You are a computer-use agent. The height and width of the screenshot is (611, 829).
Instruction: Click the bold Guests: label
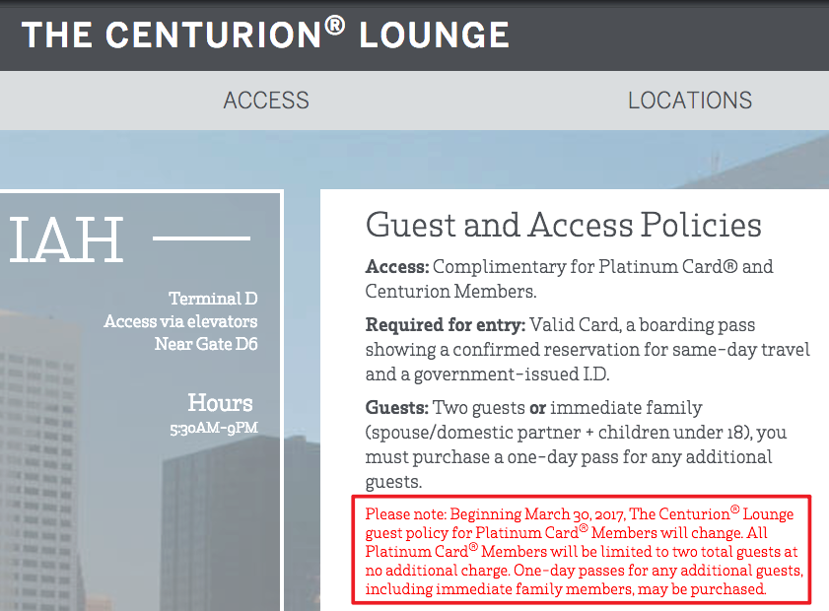(396, 408)
